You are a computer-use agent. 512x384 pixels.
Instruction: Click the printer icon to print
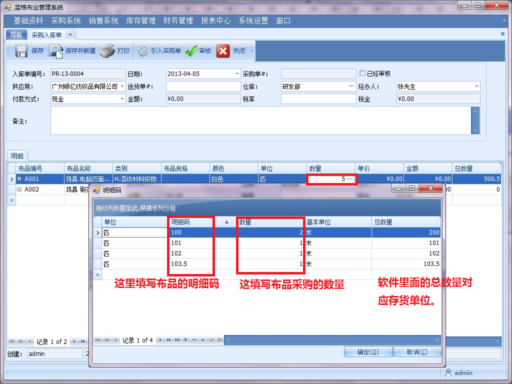(107, 51)
